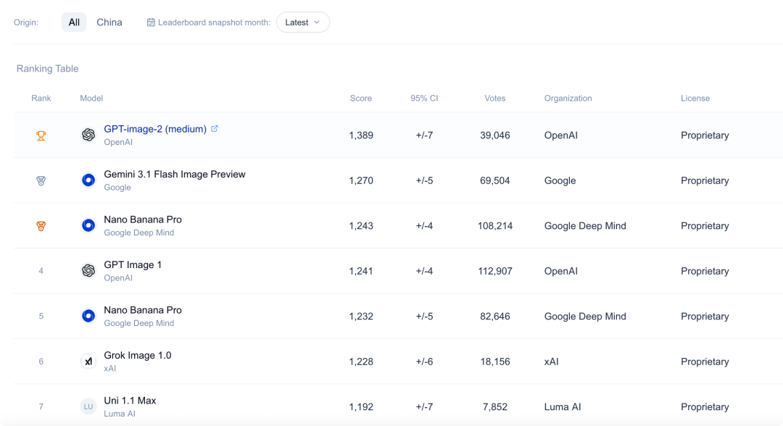Click the logo beside Nano Banana Pro scoring 1,243
Screen dimensions: 783x426
coord(88,225)
